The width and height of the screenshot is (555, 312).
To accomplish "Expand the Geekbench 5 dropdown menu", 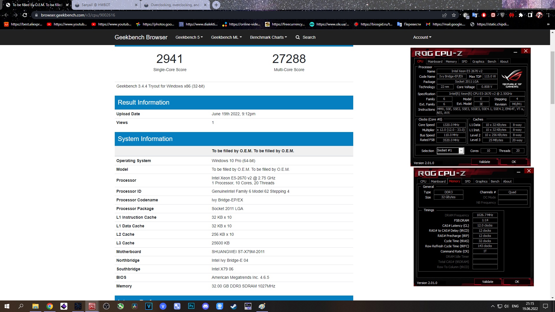I will (189, 37).
